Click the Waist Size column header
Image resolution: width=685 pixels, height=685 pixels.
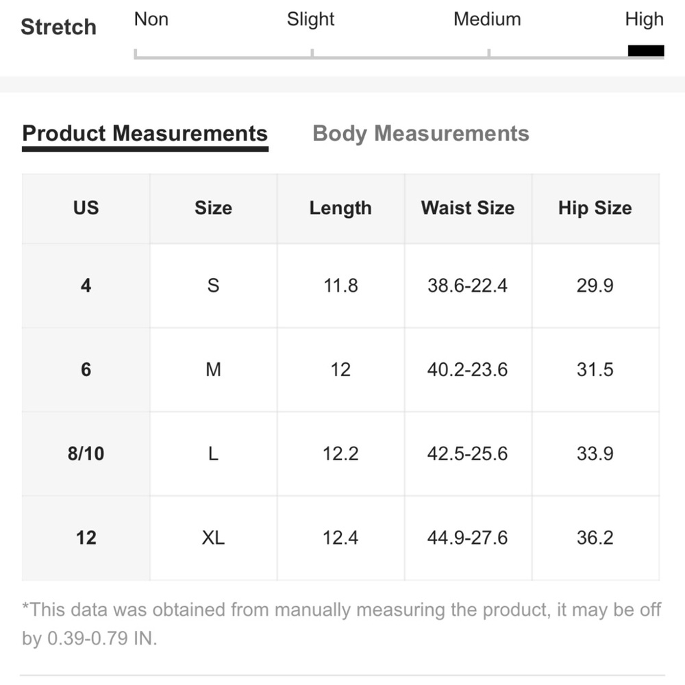click(468, 208)
